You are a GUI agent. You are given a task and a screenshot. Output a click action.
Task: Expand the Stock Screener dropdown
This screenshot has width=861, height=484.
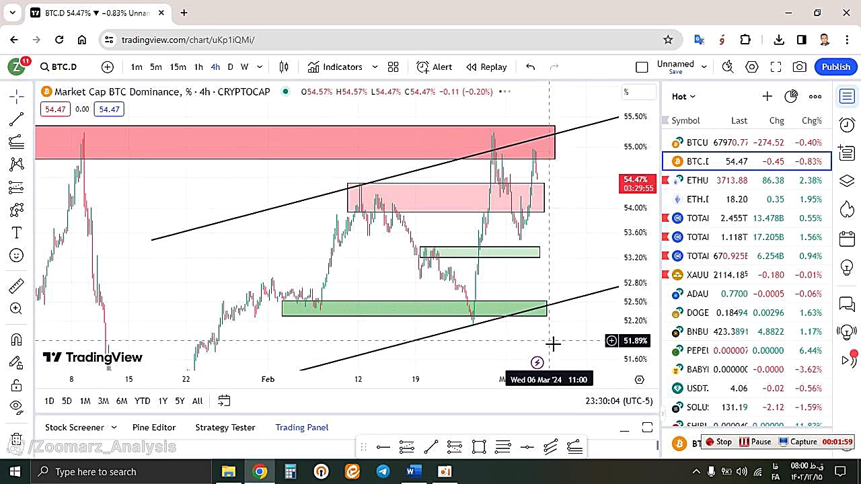[114, 428]
